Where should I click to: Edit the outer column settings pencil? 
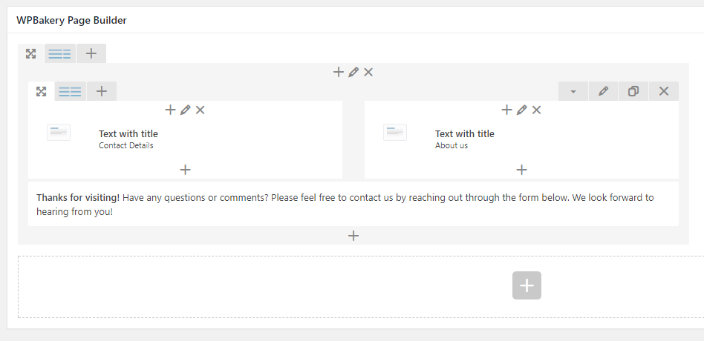353,72
